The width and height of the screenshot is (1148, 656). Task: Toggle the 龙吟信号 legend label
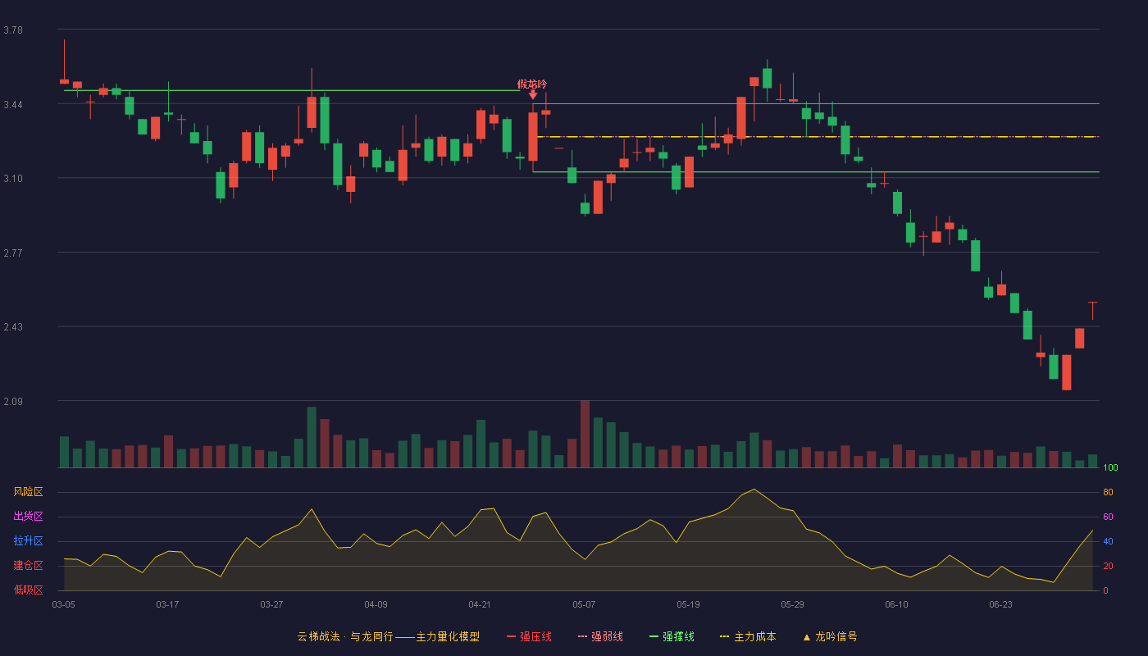(836, 636)
